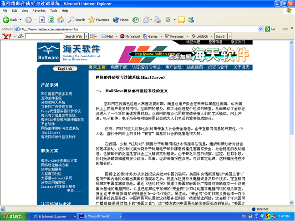Open the View menu

pyautogui.click(x=25, y=11)
